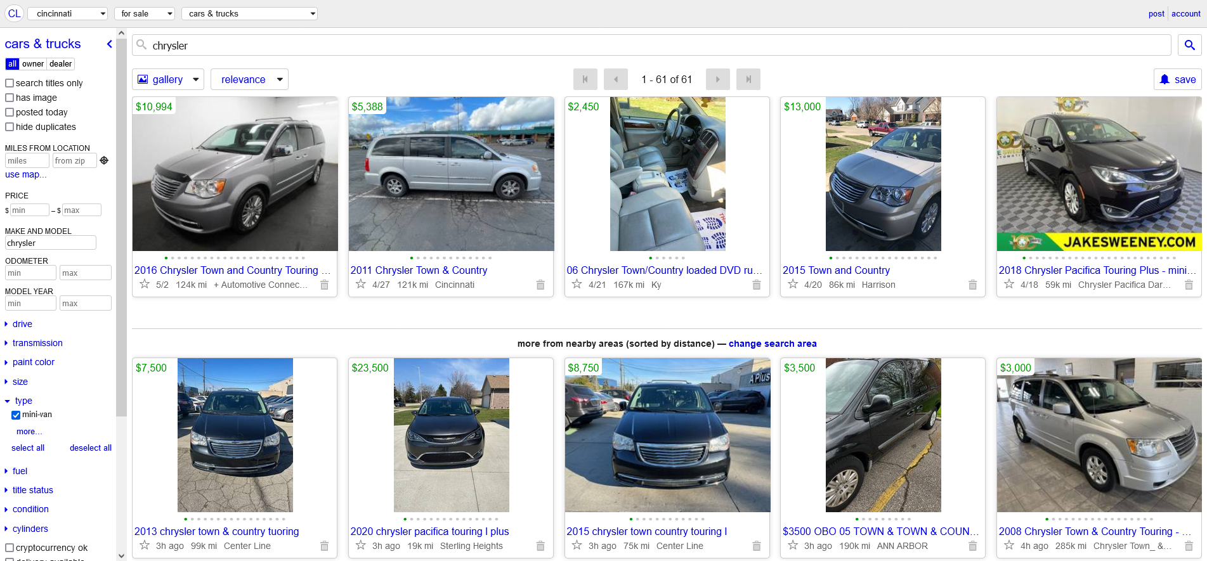Go to last page of results
Screen dimensions: 1207x561
(x=748, y=79)
